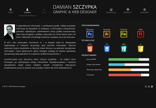
Task: Open the Facebook icon in the footer
Action: [x=146, y=87]
